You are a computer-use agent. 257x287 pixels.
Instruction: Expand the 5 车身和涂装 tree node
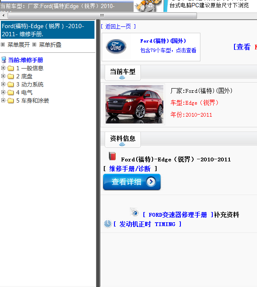click(3, 100)
